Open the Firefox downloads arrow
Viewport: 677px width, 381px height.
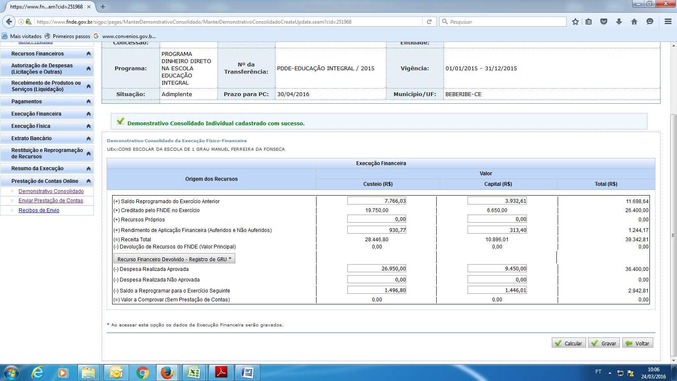pyautogui.click(x=619, y=22)
